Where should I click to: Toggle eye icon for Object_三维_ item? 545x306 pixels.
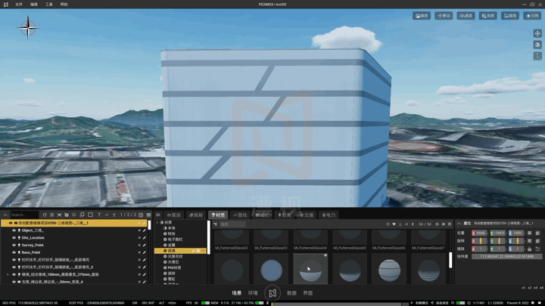pyautogui.click(x=14, y=230)
